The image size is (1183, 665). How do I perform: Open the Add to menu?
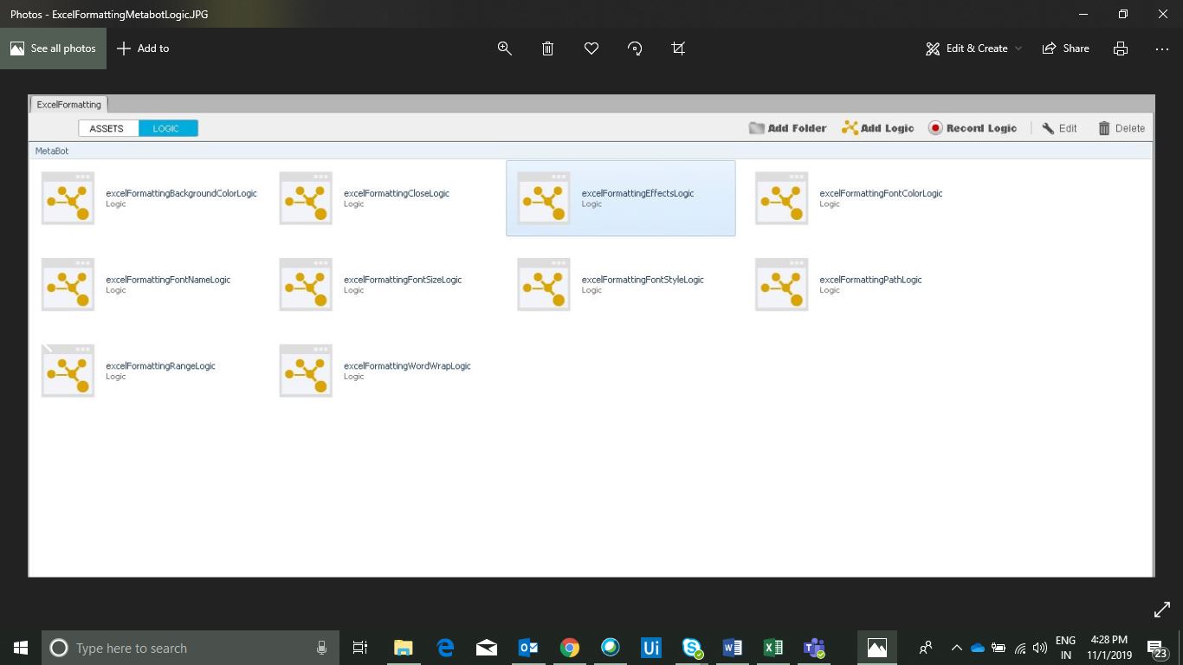pyautogui.click(x=143, y=48)
